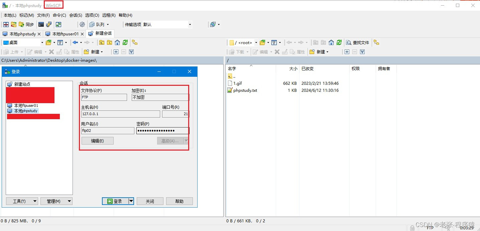Open the 本地(L) menu

[10, 15]
